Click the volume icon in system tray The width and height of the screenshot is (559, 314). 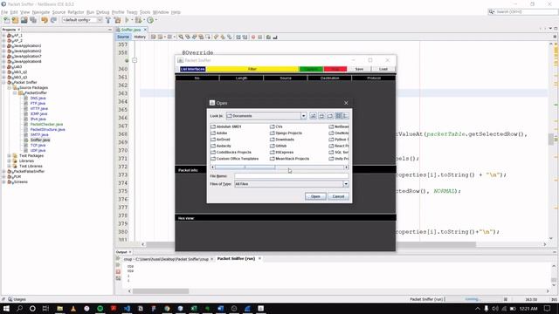pyautogui.click(x=495, y=308)
